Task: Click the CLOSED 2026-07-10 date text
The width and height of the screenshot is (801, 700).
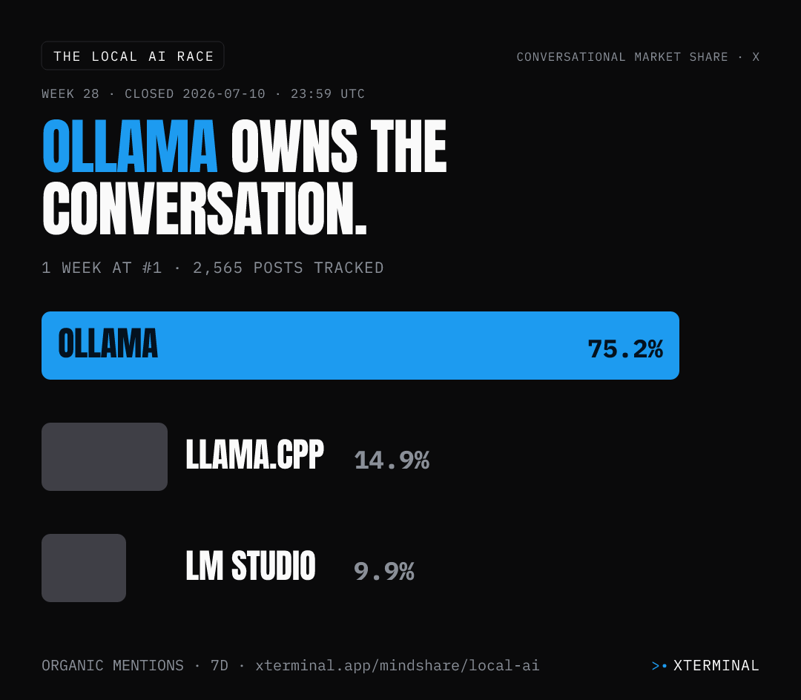Action: point(195,94)
